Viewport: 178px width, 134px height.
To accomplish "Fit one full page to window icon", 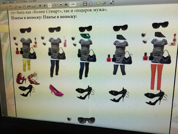I will coord(91,3).
